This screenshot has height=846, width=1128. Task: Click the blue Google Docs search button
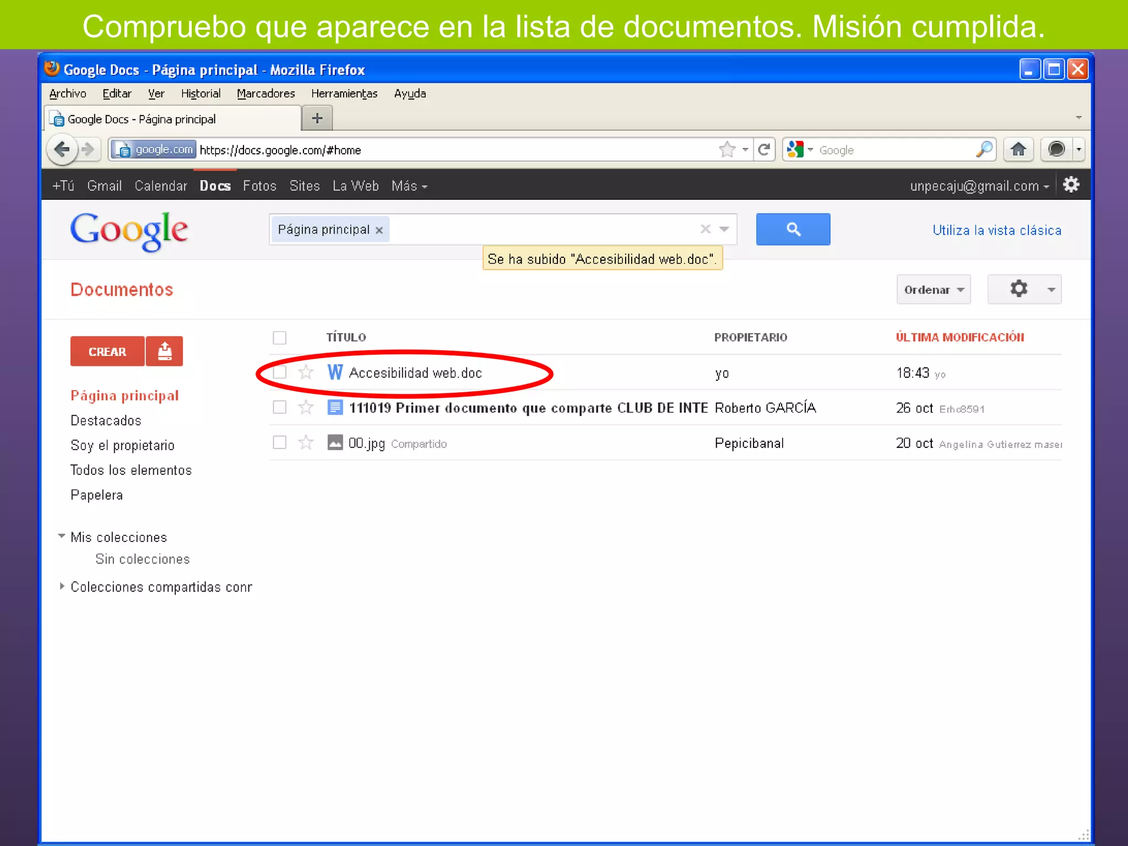click(793, 229)
